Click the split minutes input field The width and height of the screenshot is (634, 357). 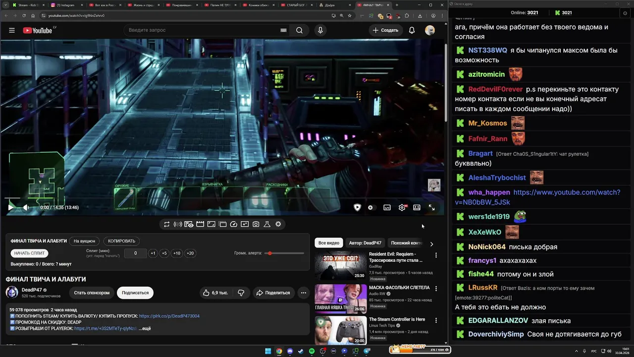135,253
